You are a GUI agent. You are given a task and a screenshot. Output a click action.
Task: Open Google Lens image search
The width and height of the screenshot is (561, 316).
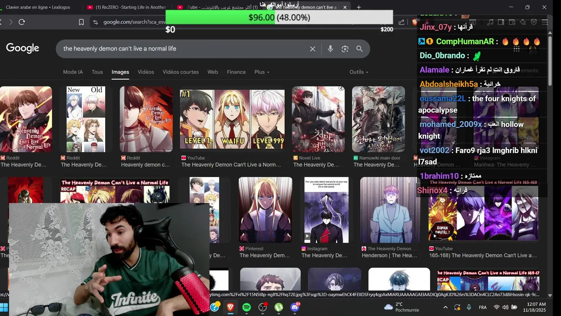[345, 49]
